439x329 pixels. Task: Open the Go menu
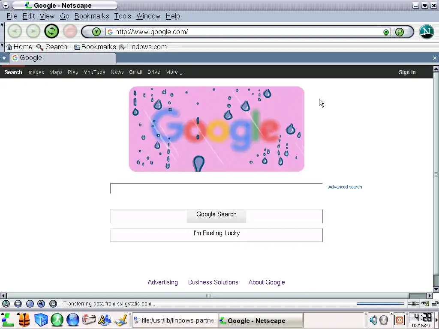64,16
